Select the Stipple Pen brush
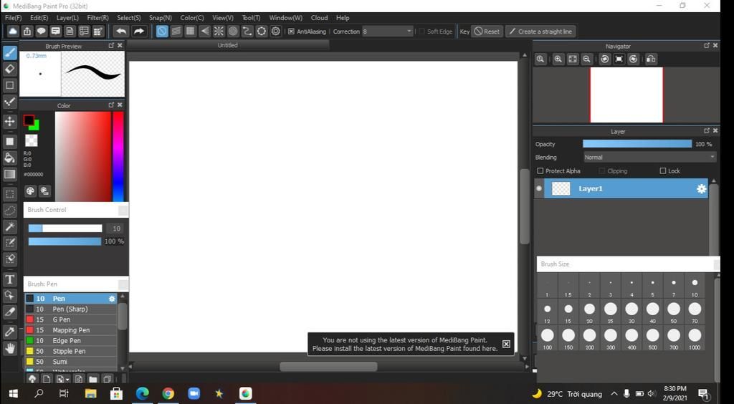Screen dimensions: 734x404 coord(71,351)
